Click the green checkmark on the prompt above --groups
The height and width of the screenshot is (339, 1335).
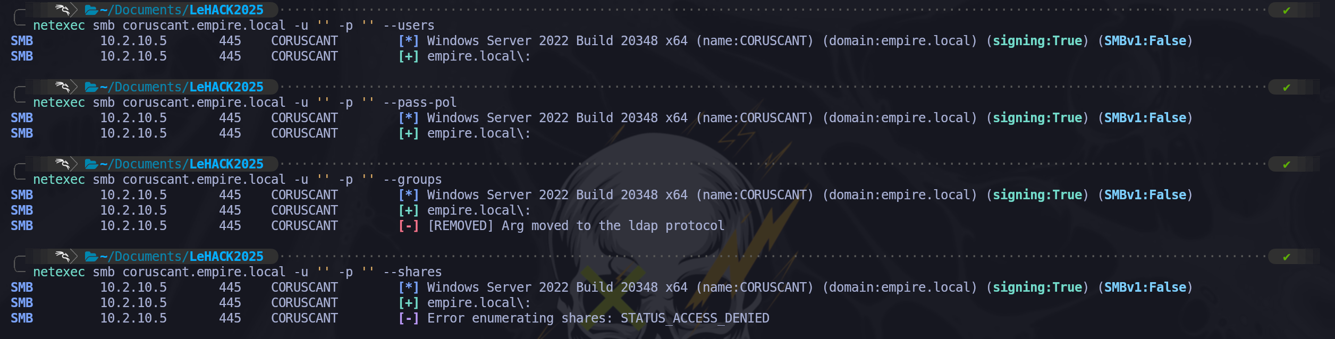pyautogui.click(x=1286, y=165)
